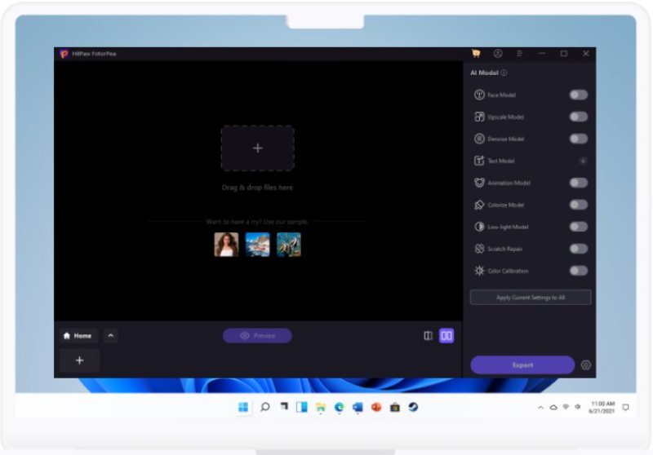653x455 pixels.
Task: Show hidden tray icons chevron
Action: (540, 408)
